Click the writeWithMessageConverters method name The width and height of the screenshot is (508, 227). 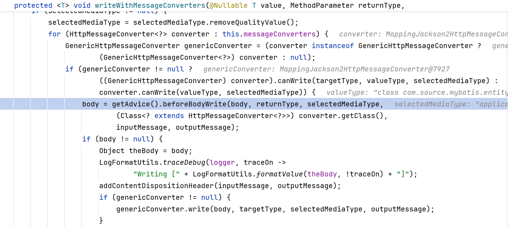[150, 5]
